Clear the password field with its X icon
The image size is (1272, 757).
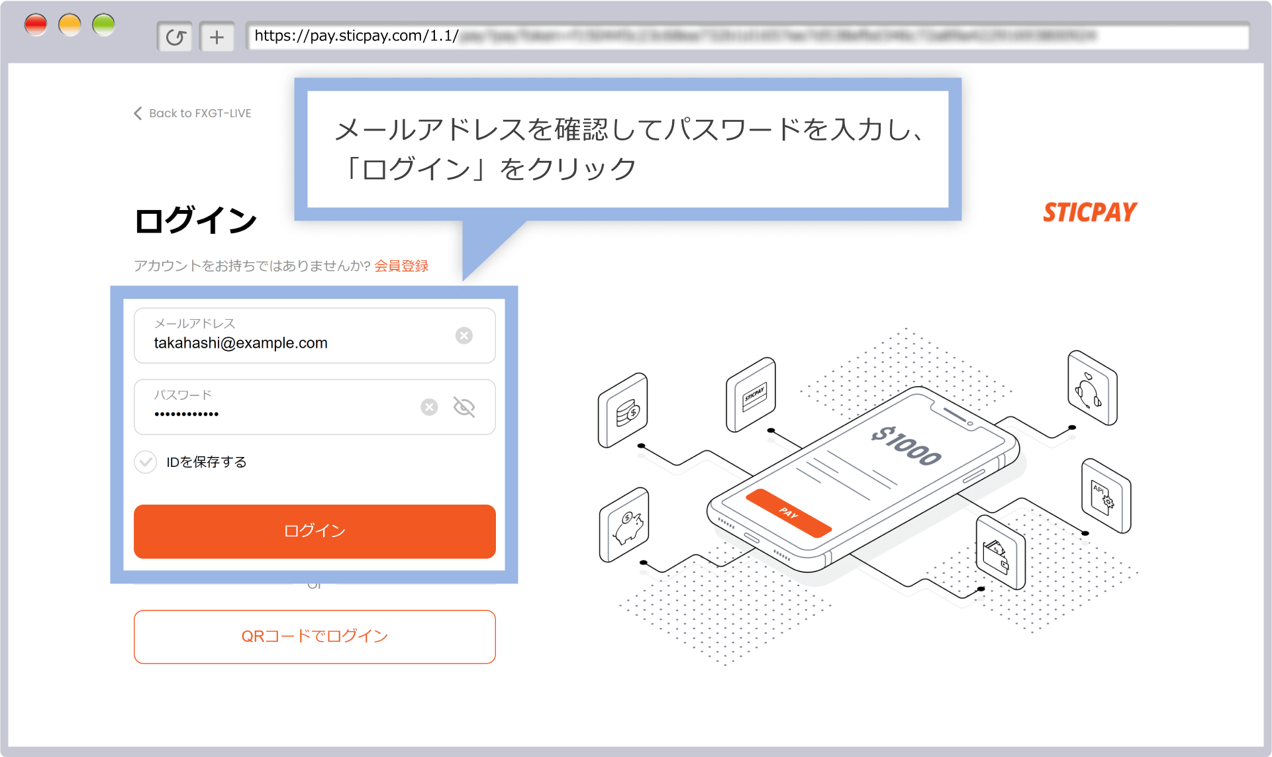point(429,407)
